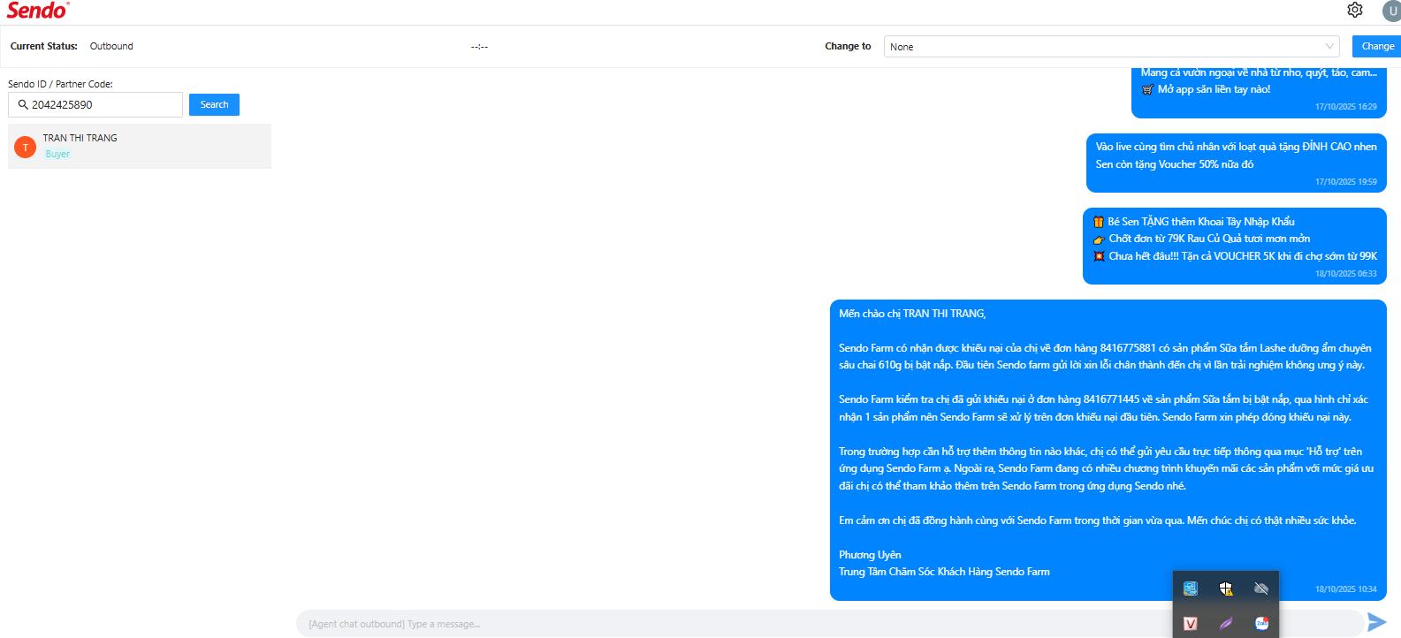Click the Sendo logo
This screenshot has width=1401, height=638.
coord(37,11)
